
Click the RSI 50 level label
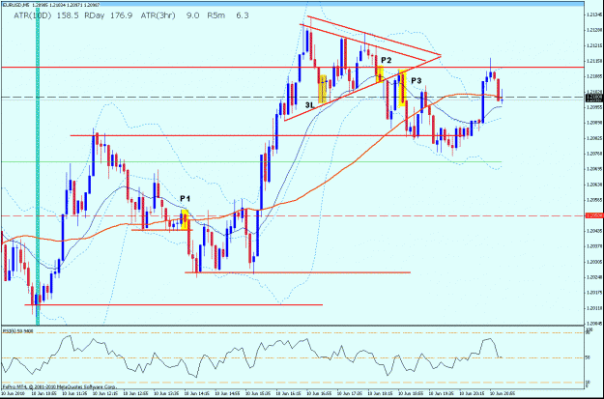click(588, 357)
